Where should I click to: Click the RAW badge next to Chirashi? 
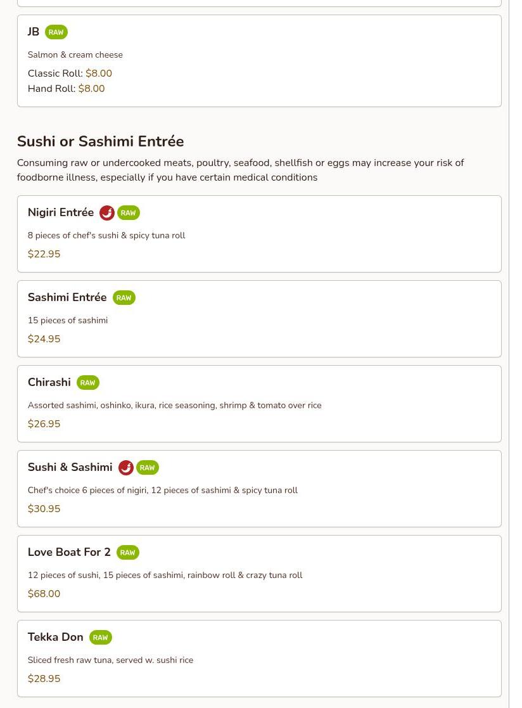[x=88, y=382]
